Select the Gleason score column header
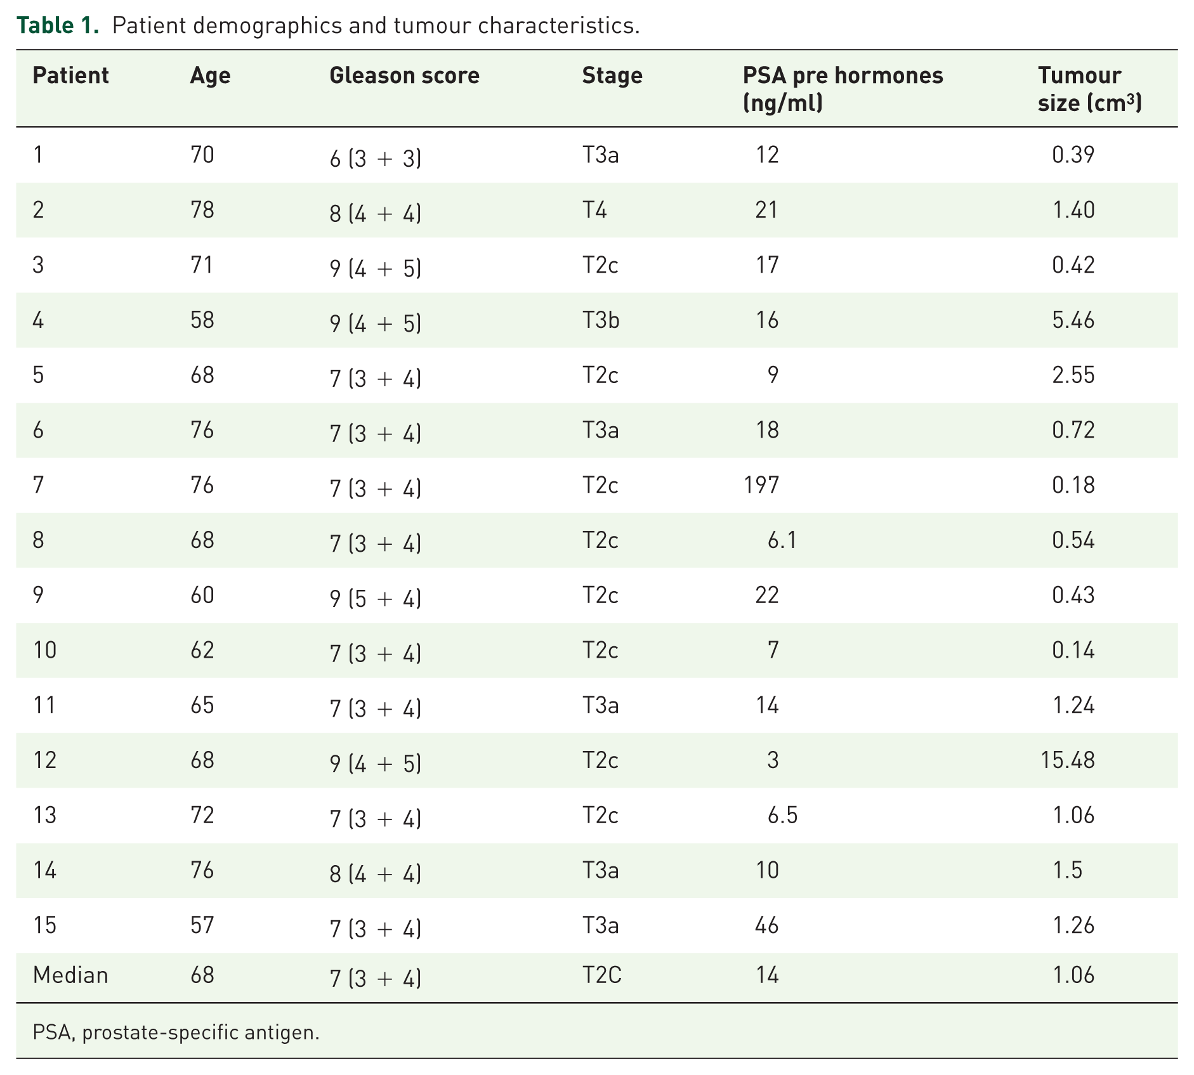This screenshot has width=1194, height=1075. [404, 75]
